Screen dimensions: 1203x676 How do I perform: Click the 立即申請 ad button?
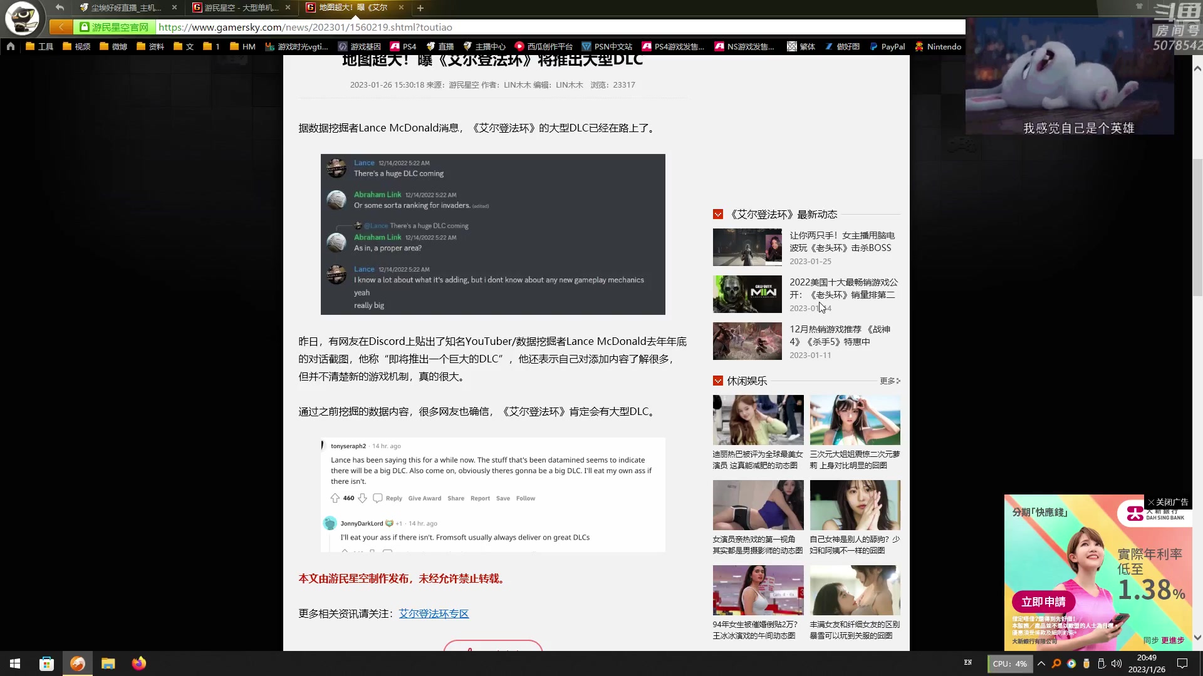pos(1043,602)
